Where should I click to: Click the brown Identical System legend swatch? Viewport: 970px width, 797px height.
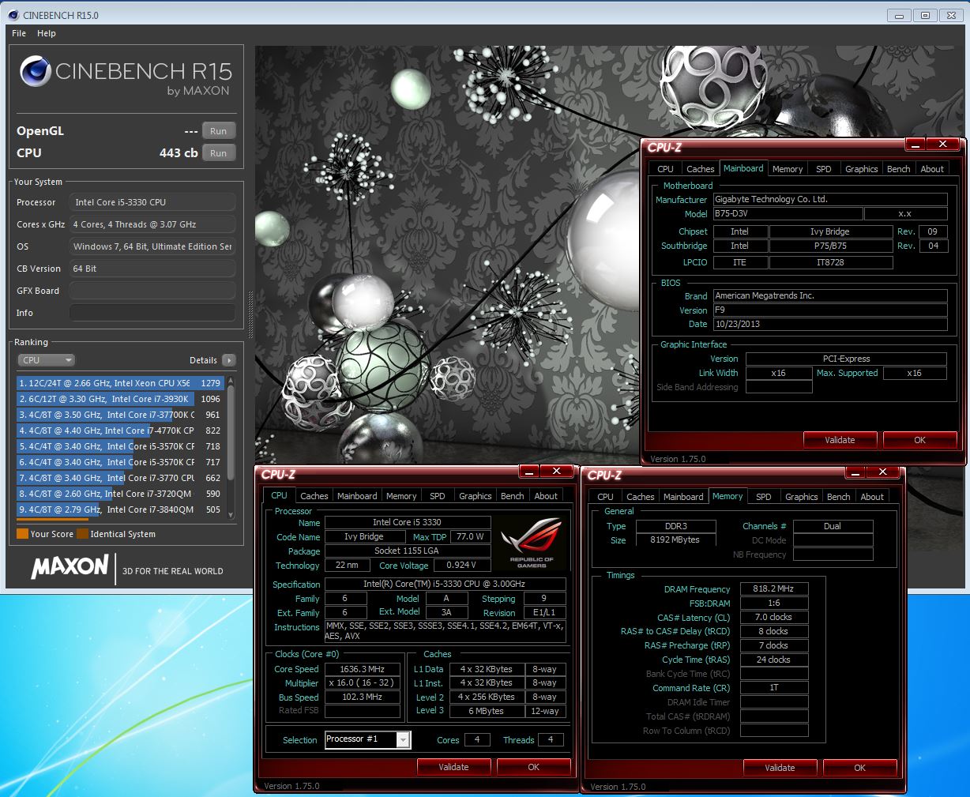pos(82,534)
